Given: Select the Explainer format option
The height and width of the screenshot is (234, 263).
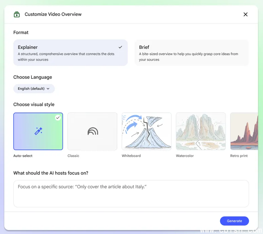Looking at the screenshot, I should coord(70,53).
